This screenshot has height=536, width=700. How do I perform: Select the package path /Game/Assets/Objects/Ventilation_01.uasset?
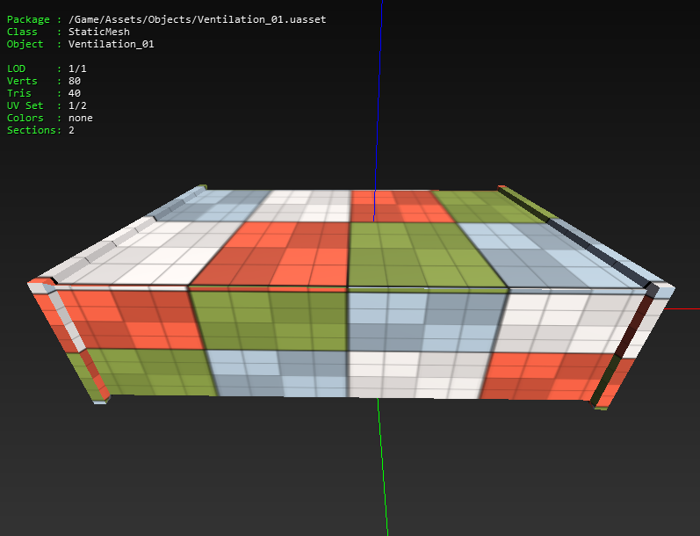click(x=197, y=19)
